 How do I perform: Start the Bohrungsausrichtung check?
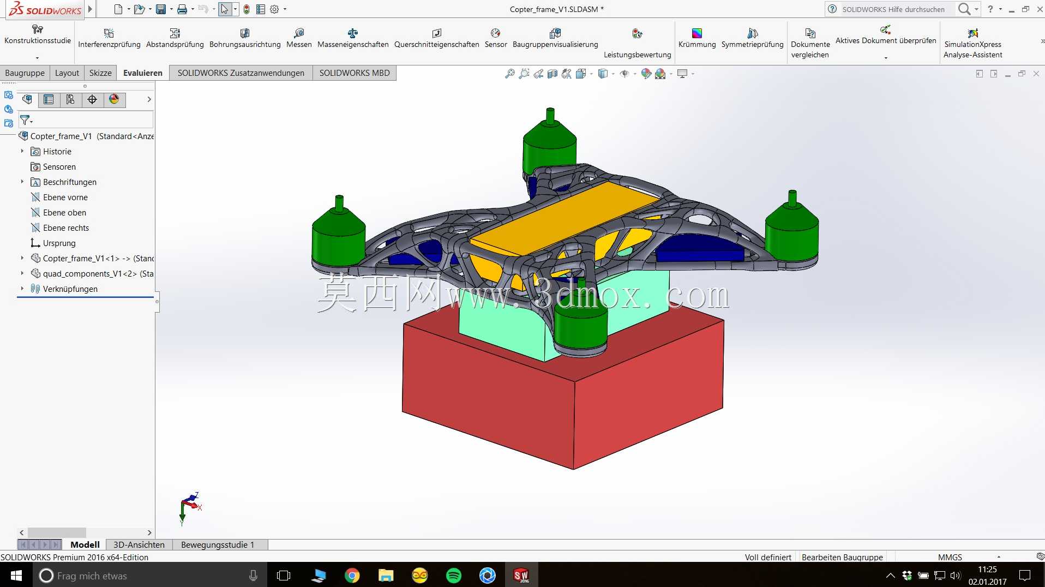(x=245, y=38)
